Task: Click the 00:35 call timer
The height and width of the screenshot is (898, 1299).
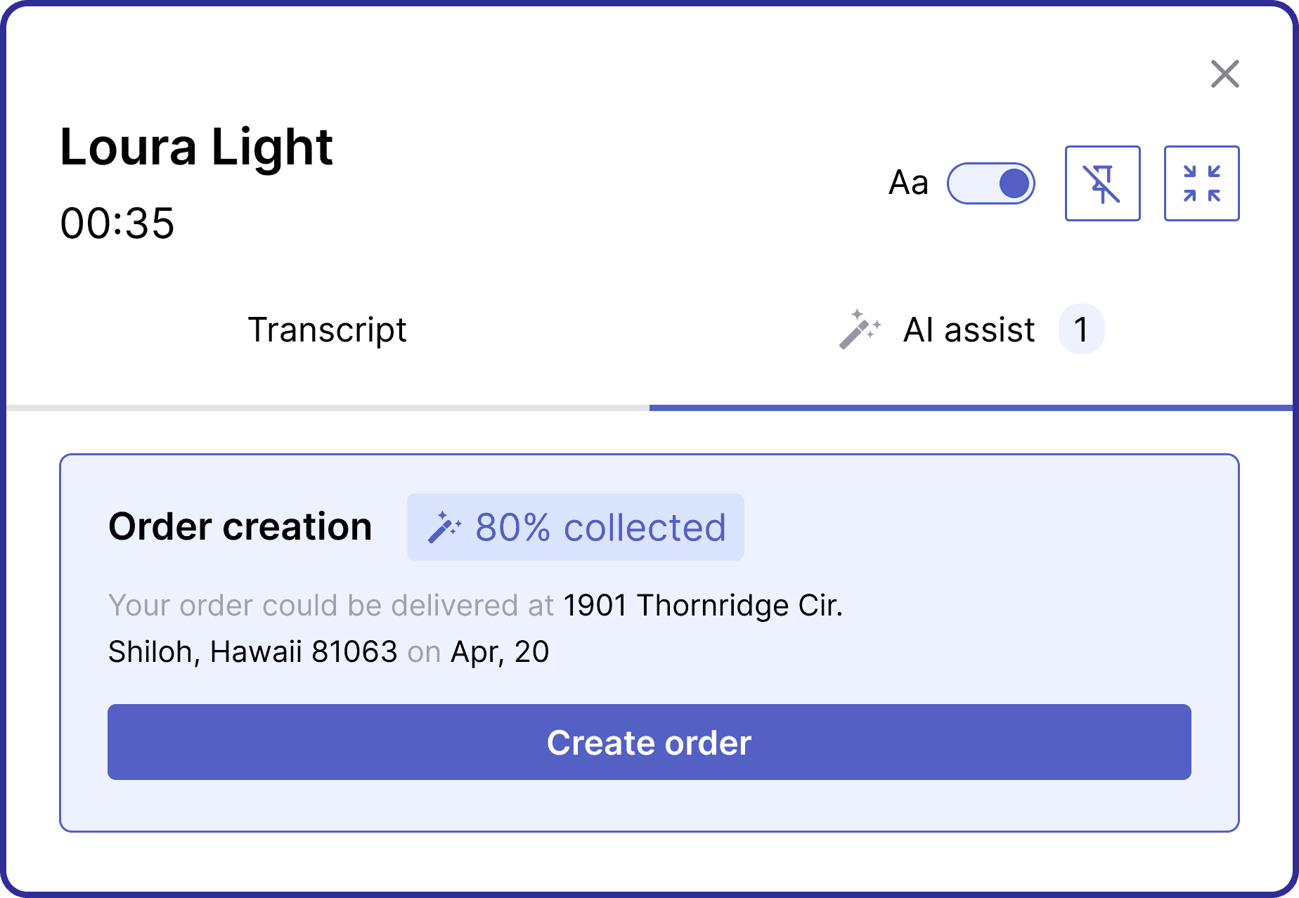Action: point(117,223)
